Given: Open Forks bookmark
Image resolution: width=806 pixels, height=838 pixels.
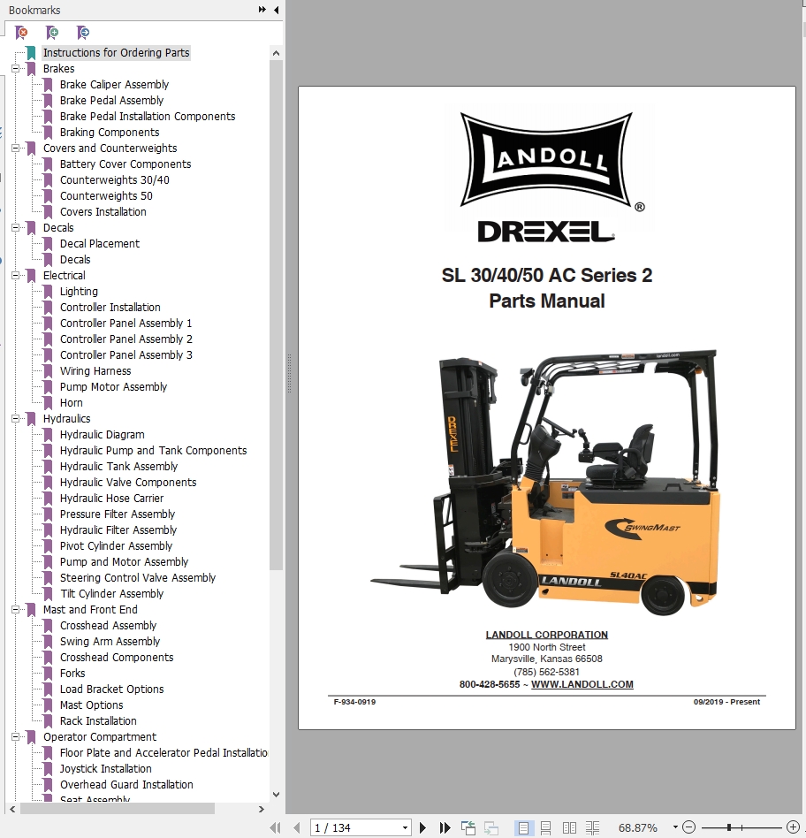Looking at the screenshot, I should pos(72,674).
